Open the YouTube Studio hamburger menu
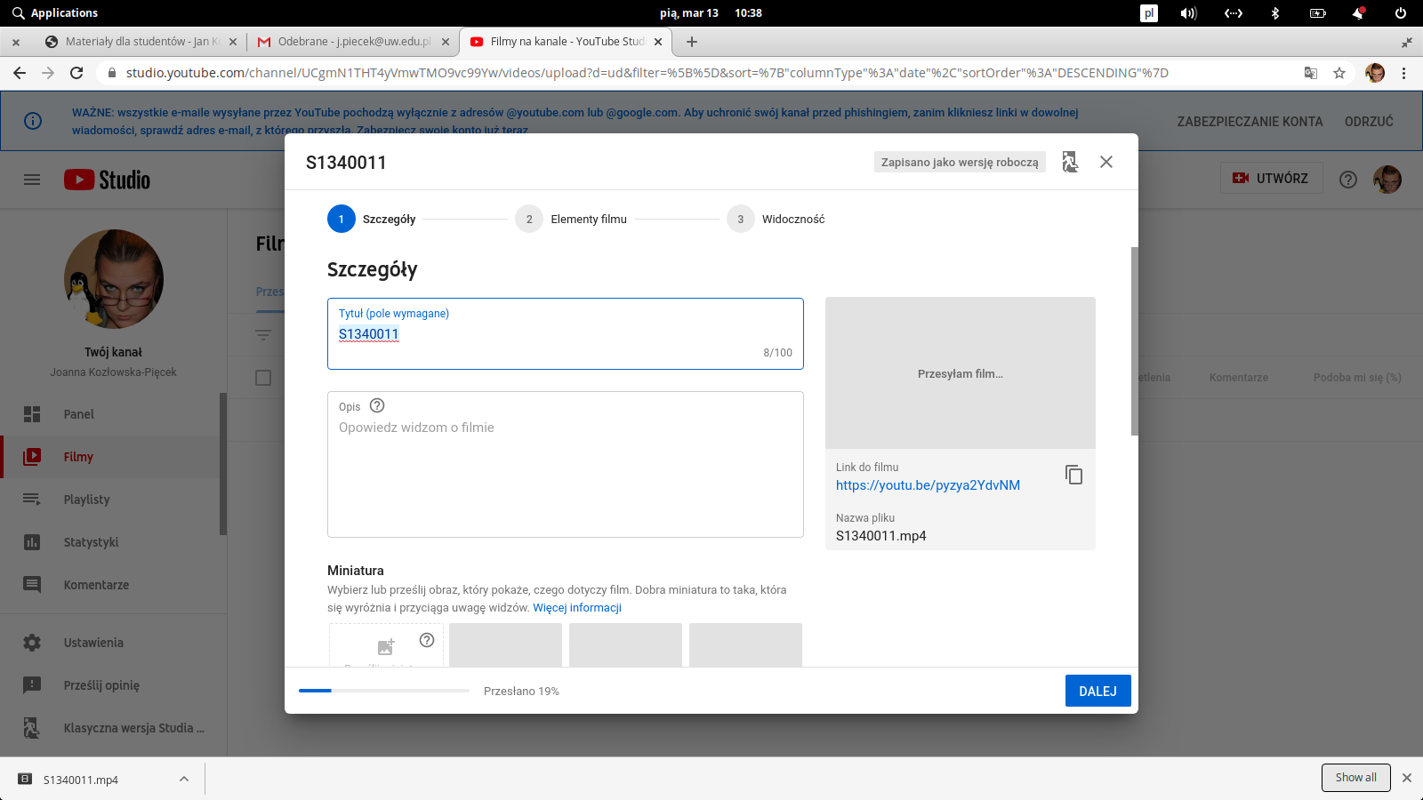 pos(32,180)
